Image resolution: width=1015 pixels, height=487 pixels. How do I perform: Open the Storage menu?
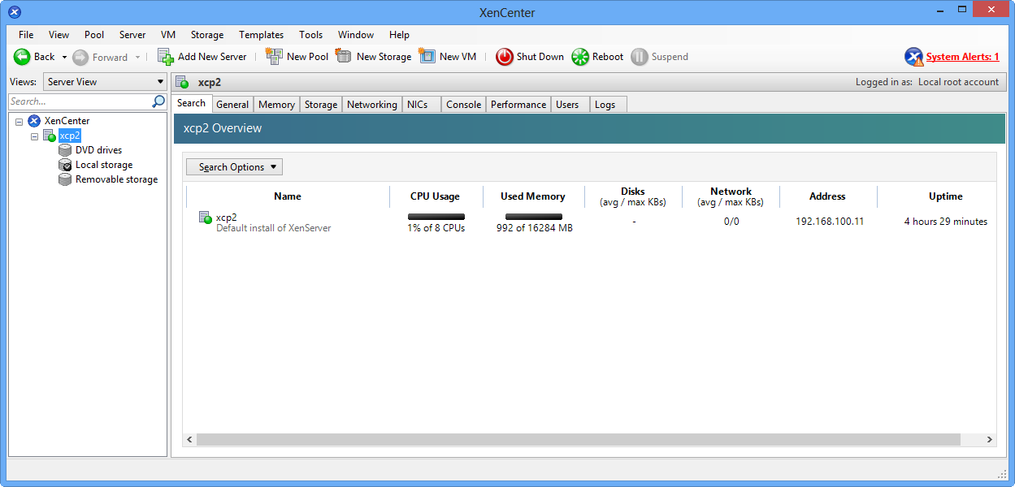[207, 35]
